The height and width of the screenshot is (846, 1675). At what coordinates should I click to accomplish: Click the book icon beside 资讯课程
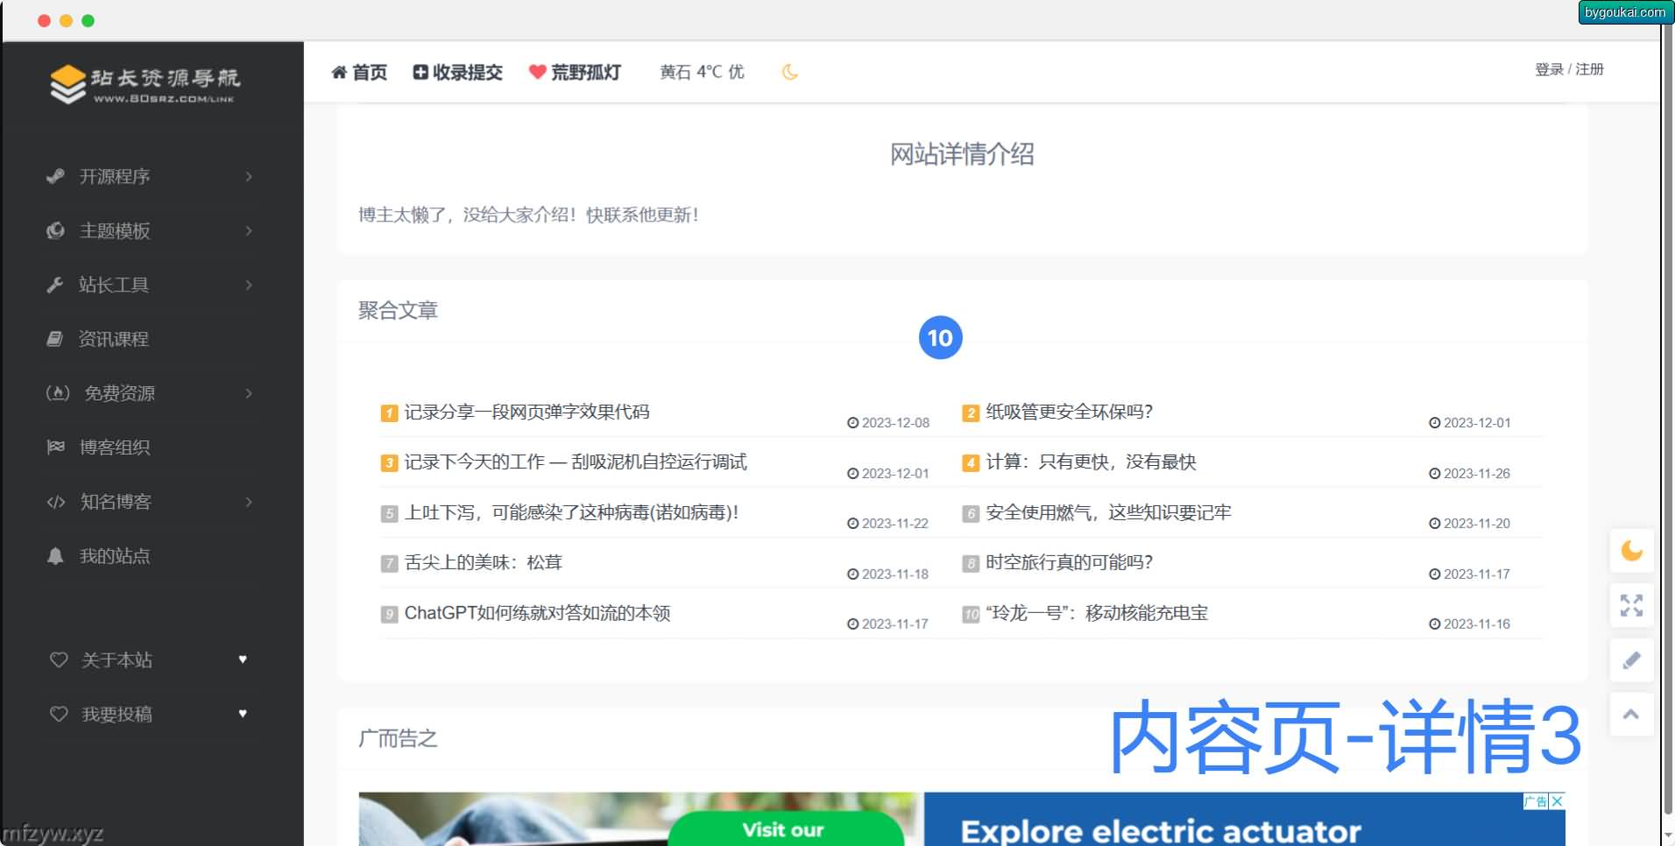click(55, 339)
